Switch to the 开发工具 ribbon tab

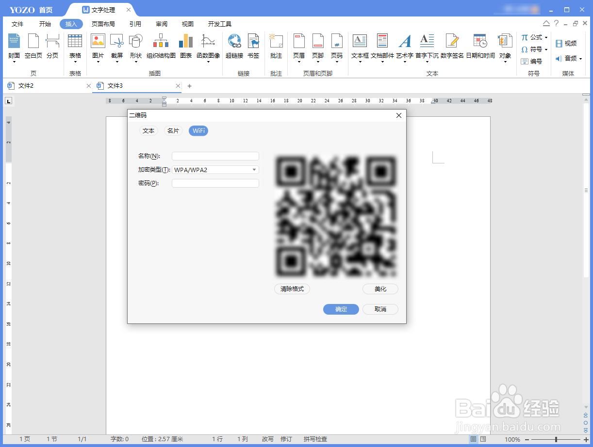click(x=220, y=24)
